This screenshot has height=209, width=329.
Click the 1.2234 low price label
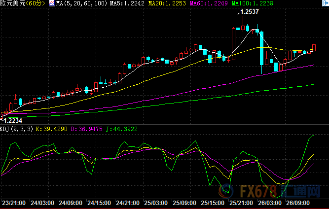[x=13, y=121]
